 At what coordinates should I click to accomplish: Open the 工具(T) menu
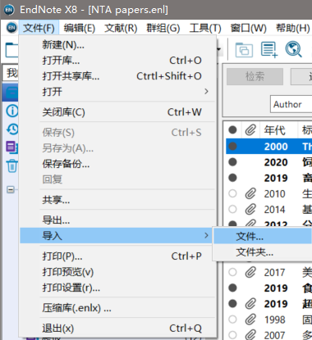(x=205, y=28)
